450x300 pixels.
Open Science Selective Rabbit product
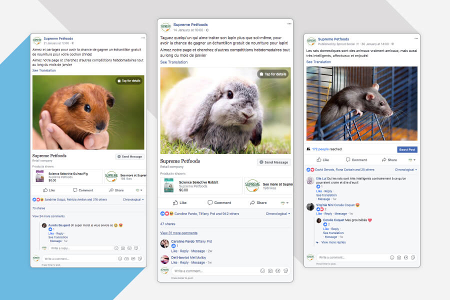point(201,185)
